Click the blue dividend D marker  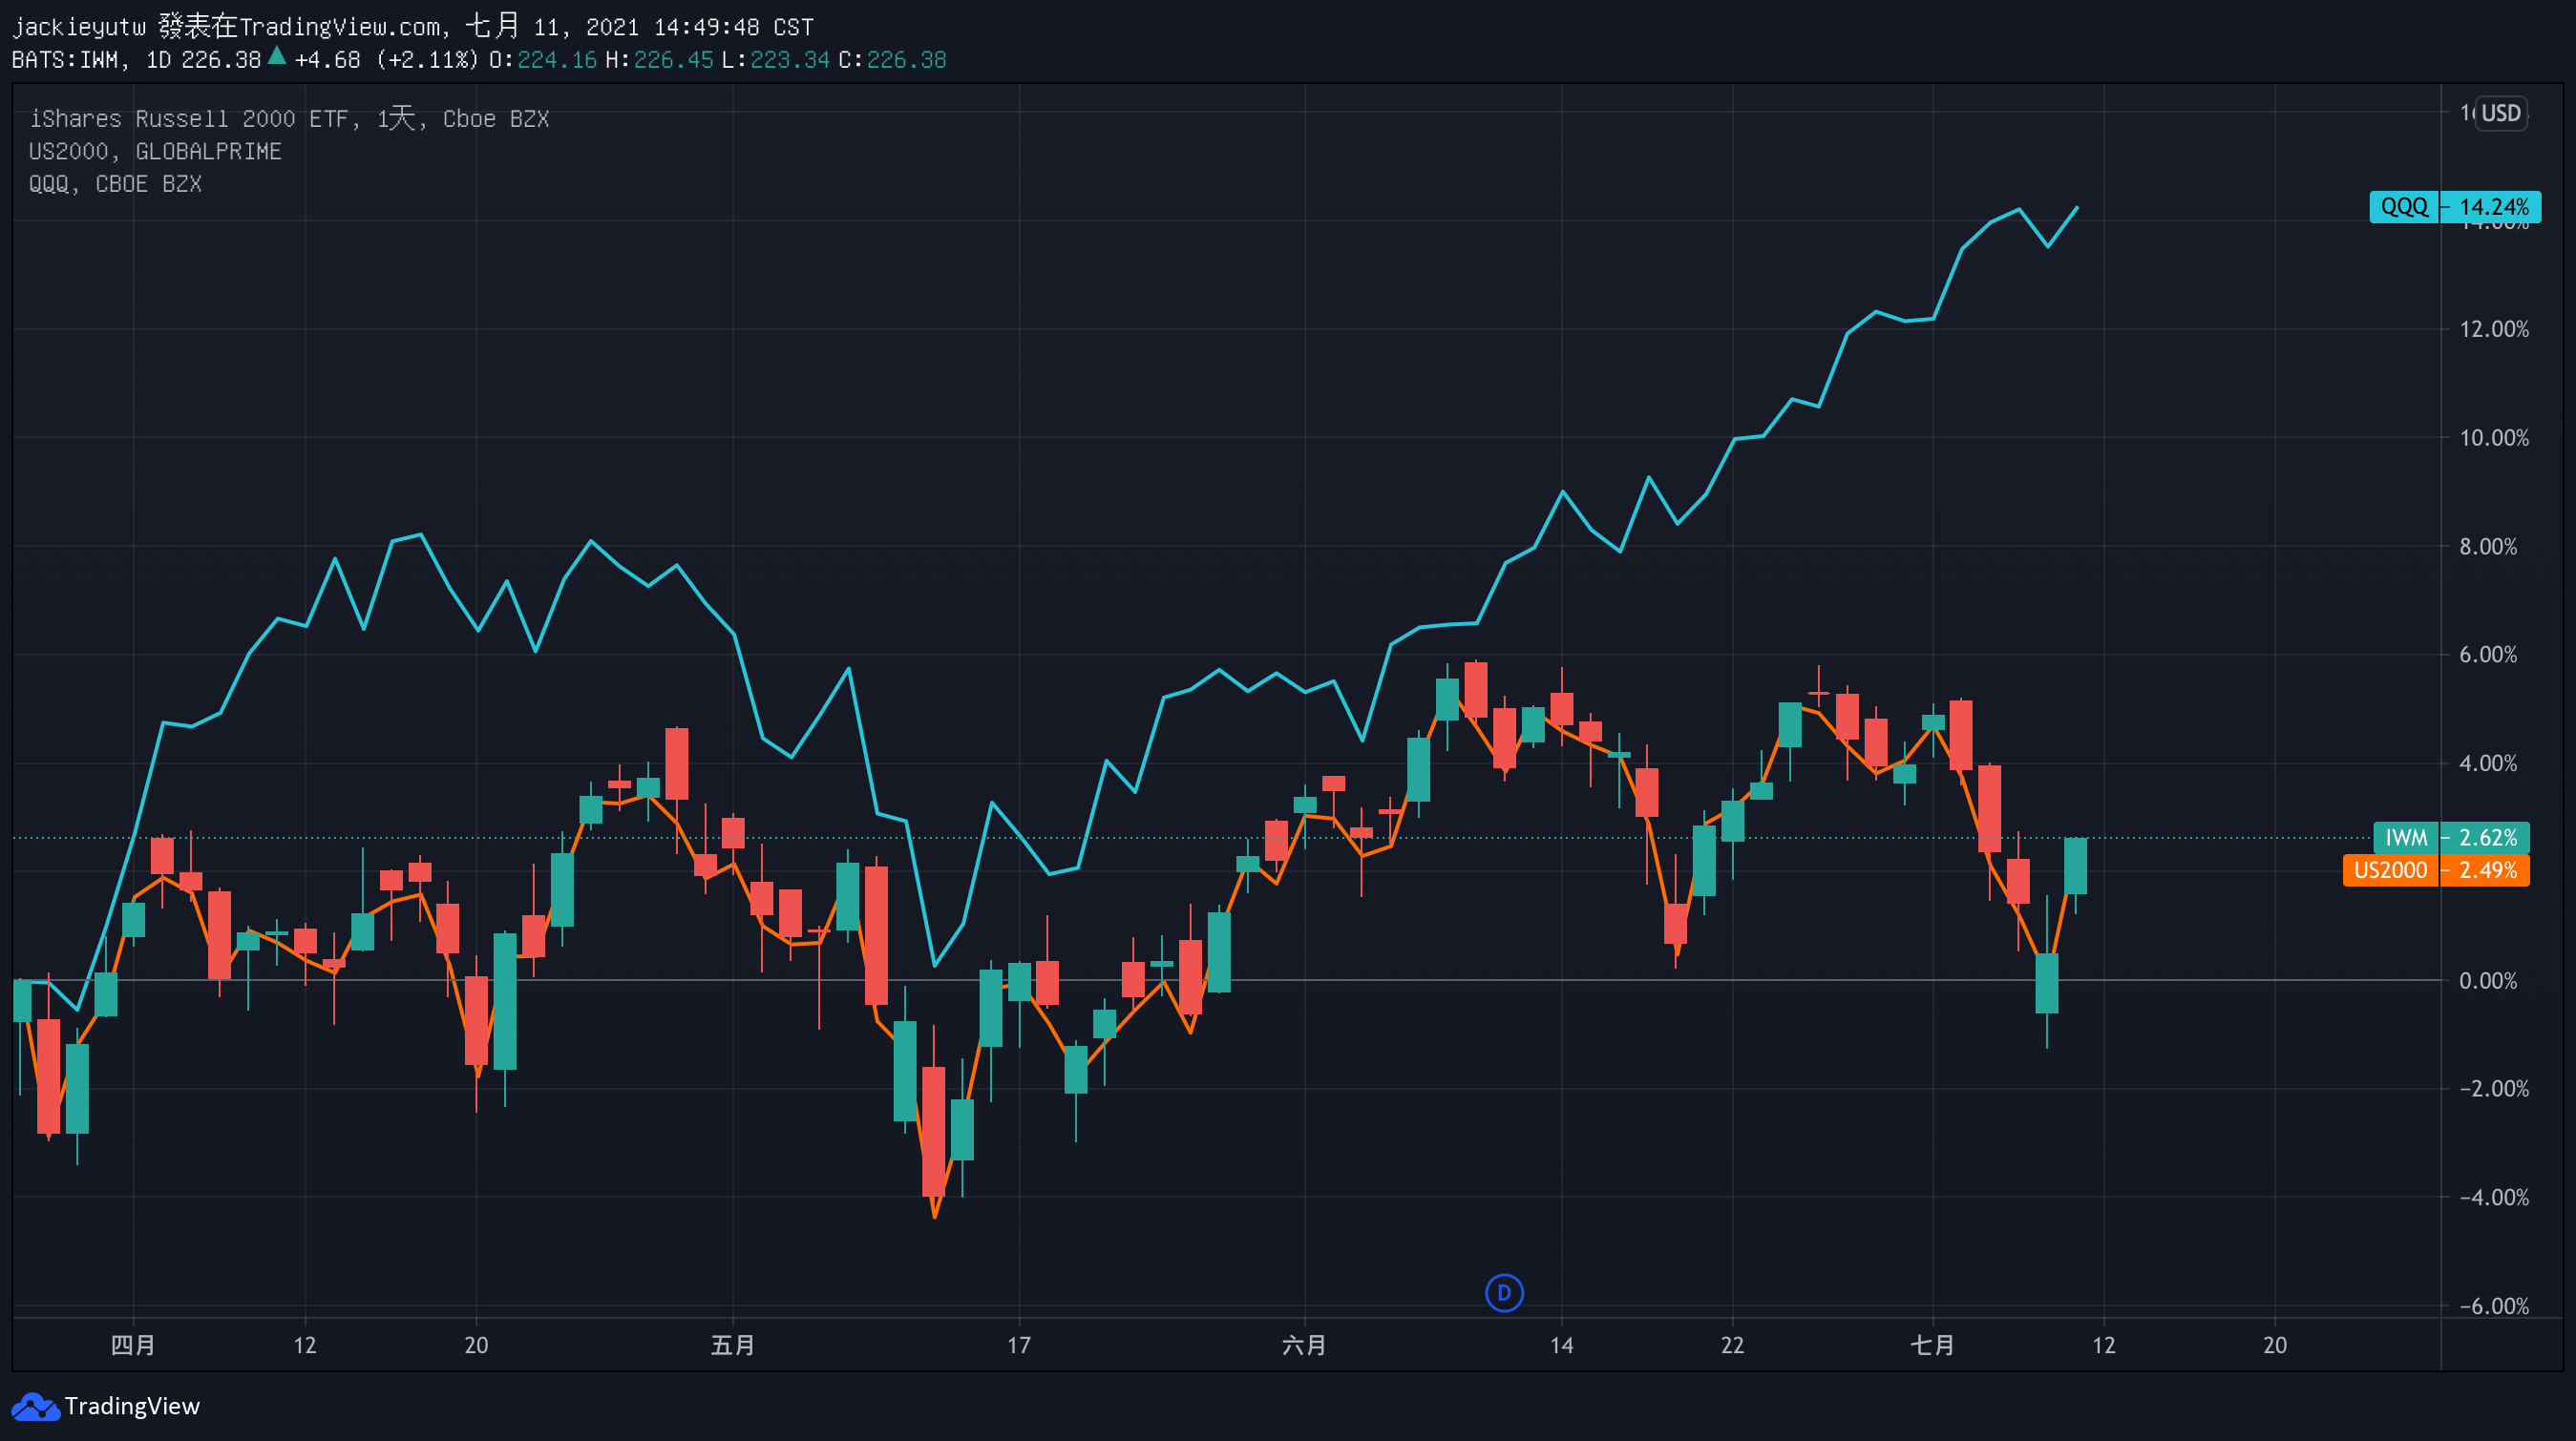point(1504,1293)
